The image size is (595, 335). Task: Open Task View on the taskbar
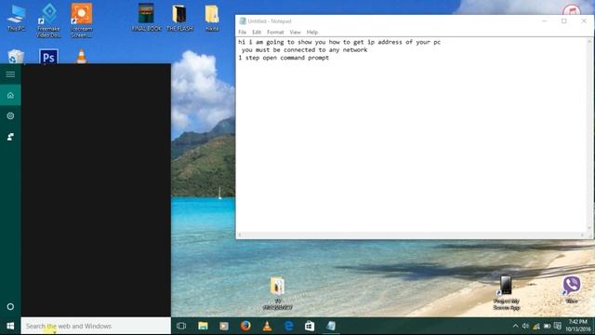point(181,326)
